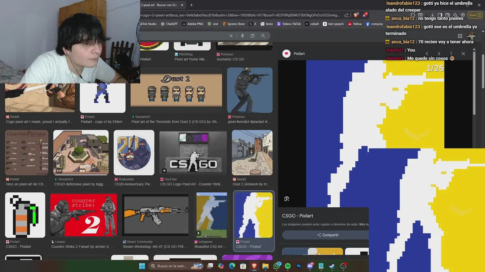Open Microsoft Edge from taskbar
The image size is (485, 272).
pyautogui.click(x=232, y=266)
